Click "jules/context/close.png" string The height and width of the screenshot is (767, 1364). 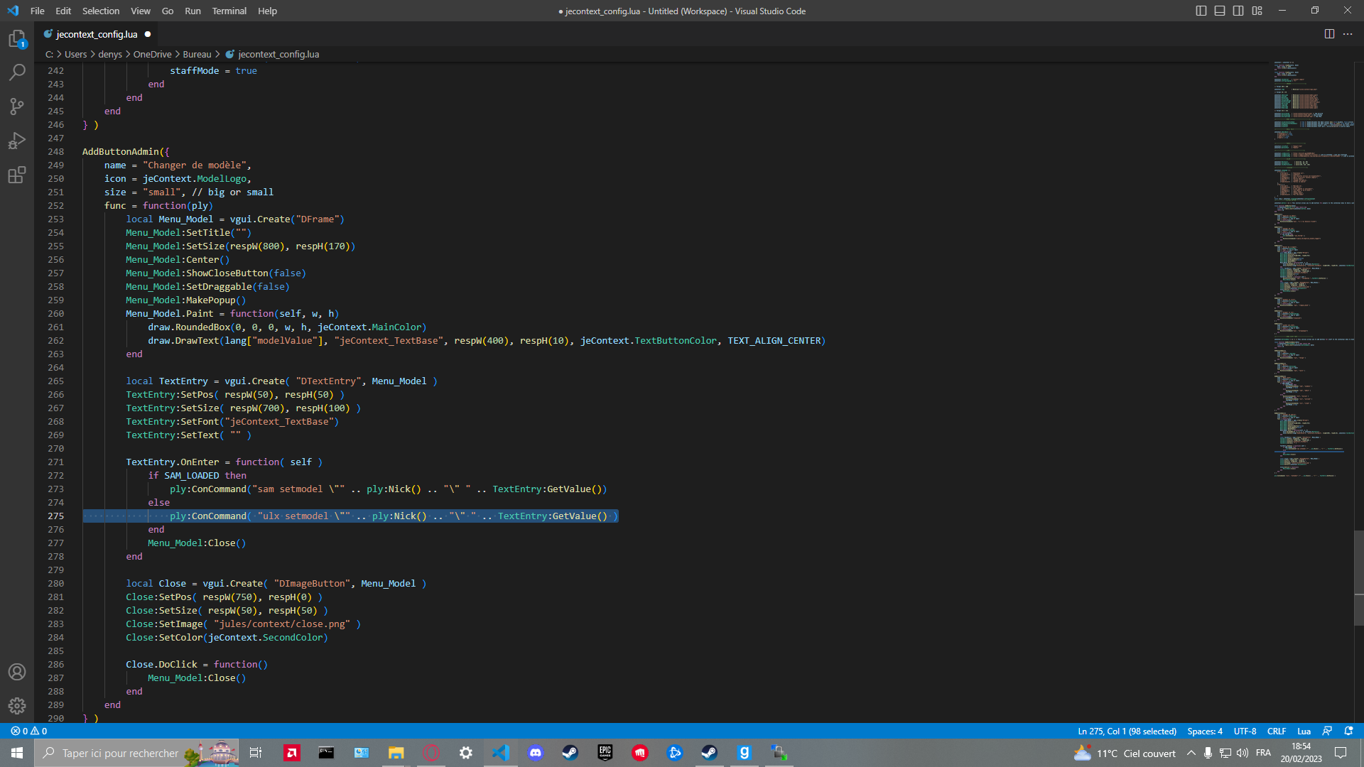pos(282,624)
